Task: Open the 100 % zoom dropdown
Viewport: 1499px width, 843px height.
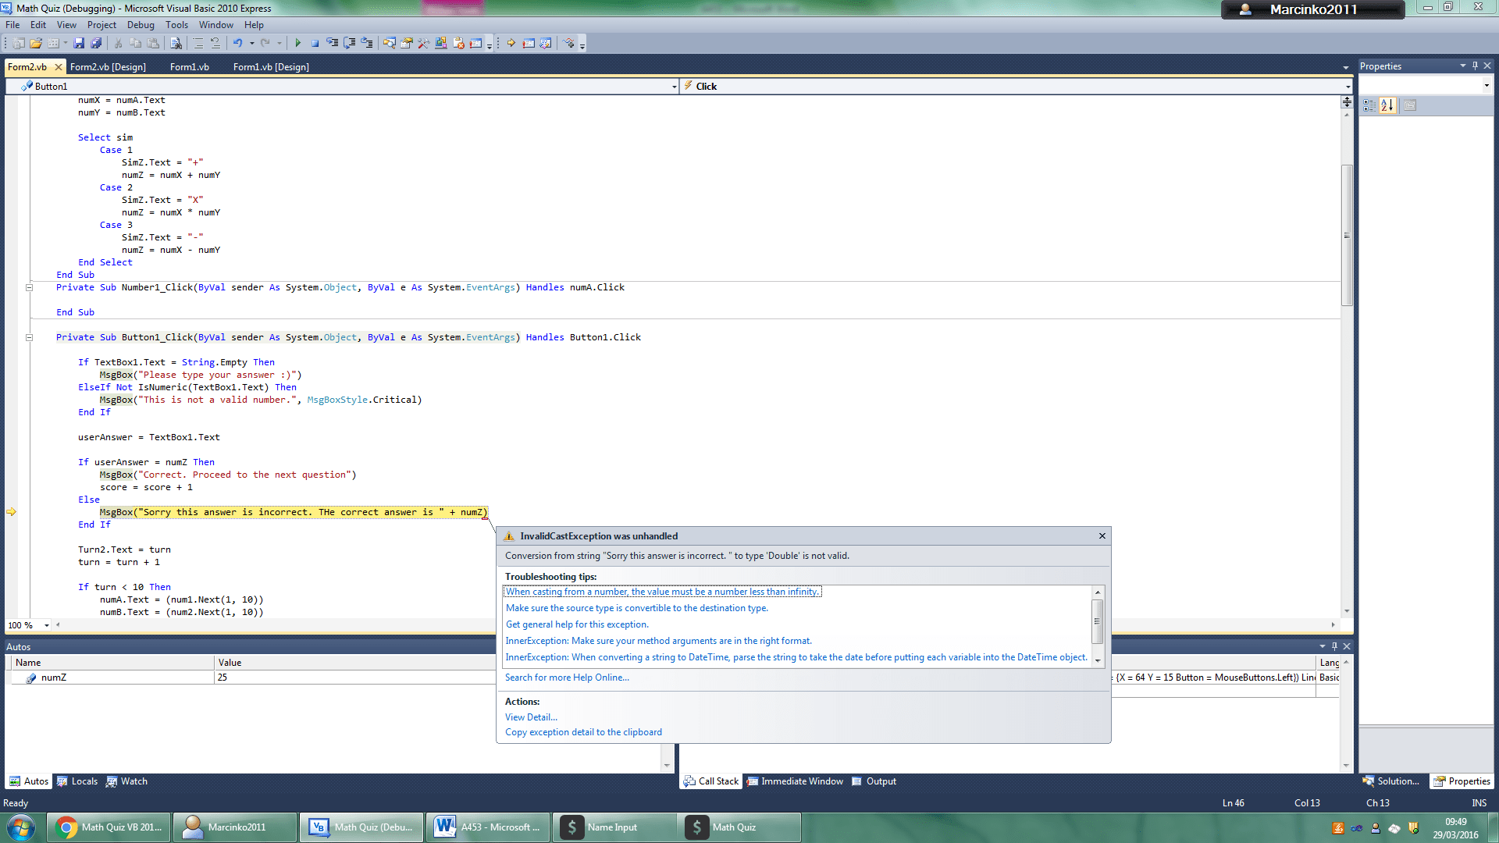Action: click(47, 625)
